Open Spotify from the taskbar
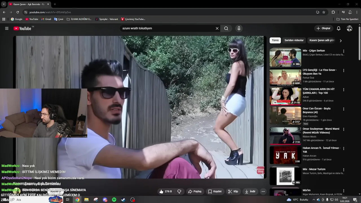The width and height of the screenshot is (361, 203). click(x=114, y=200)
